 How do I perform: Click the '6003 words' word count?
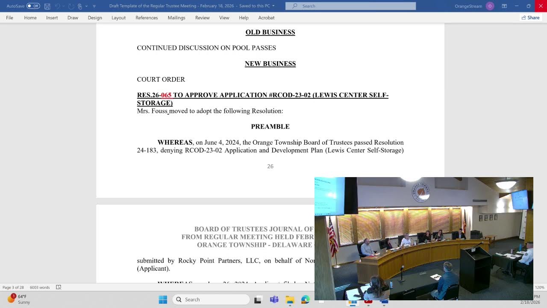[40, 287]
